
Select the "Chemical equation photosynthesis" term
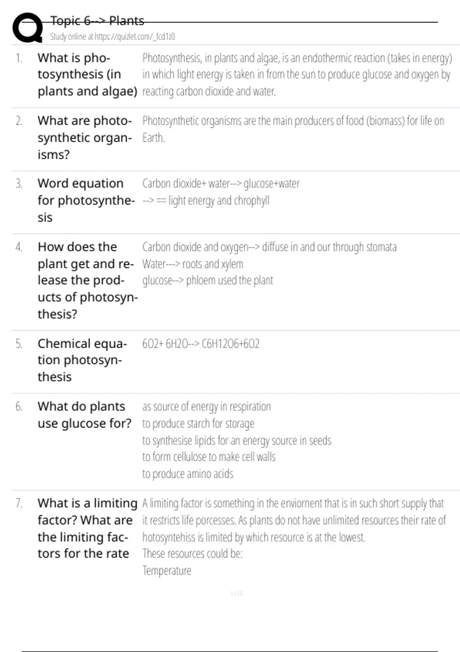pos(82,360)
